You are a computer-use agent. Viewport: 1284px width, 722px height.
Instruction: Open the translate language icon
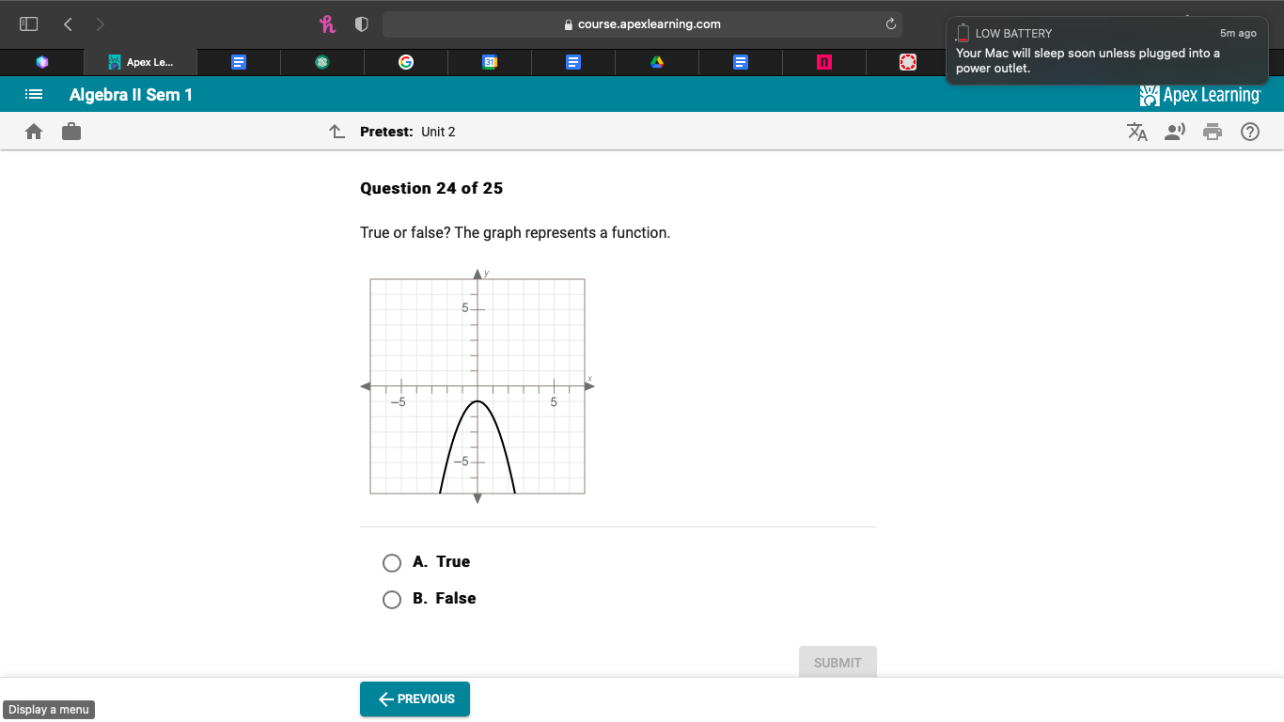[x=1137, y=132]
